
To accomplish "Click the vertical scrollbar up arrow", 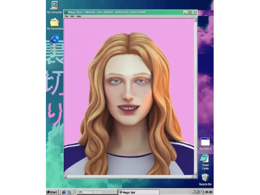I will [195, 20].
